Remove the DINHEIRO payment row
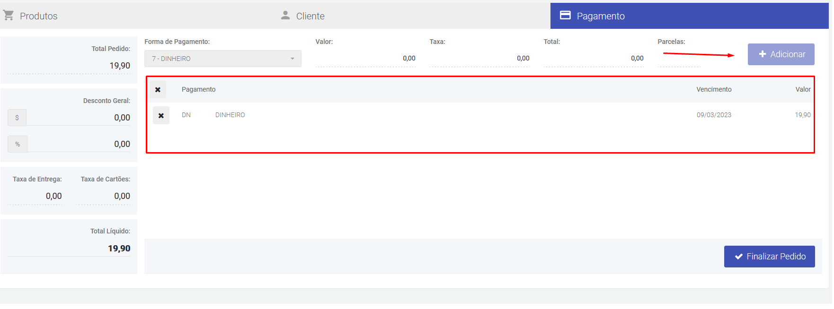834x309 pixels. (161, 115)
